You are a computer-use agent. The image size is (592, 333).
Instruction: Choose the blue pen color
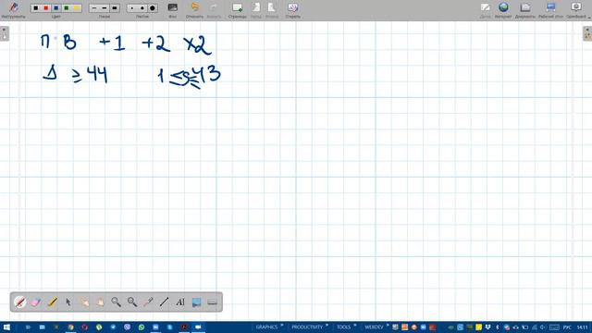tap(56, 8)
